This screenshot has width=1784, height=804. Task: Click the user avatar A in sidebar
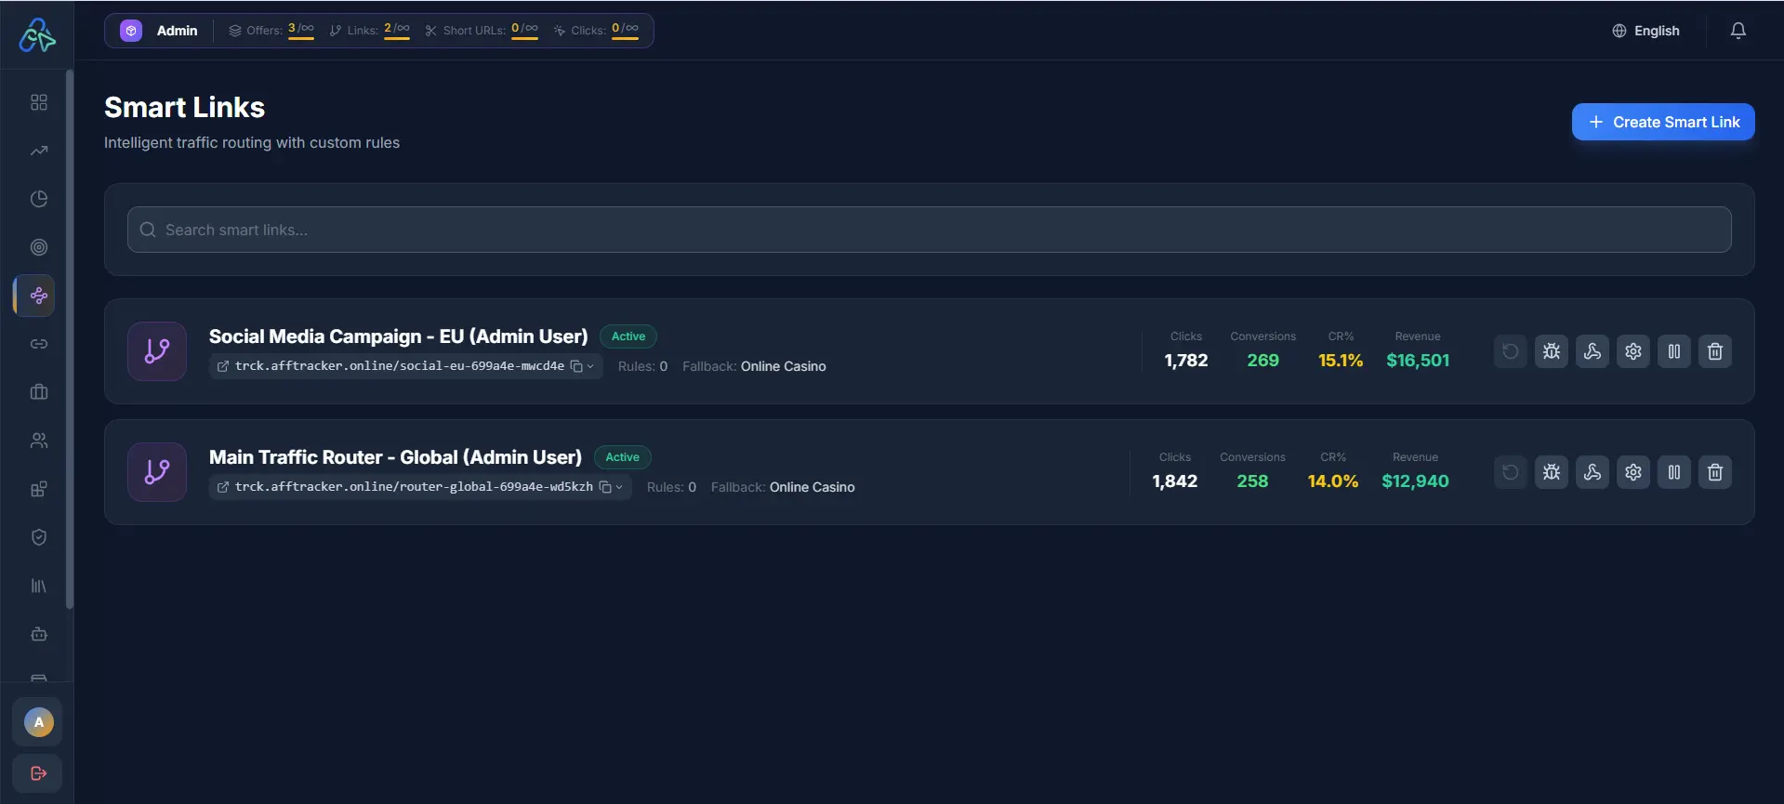(38, 722)
